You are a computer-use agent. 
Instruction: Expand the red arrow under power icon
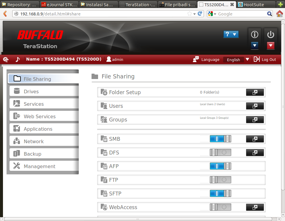(270, 45)
